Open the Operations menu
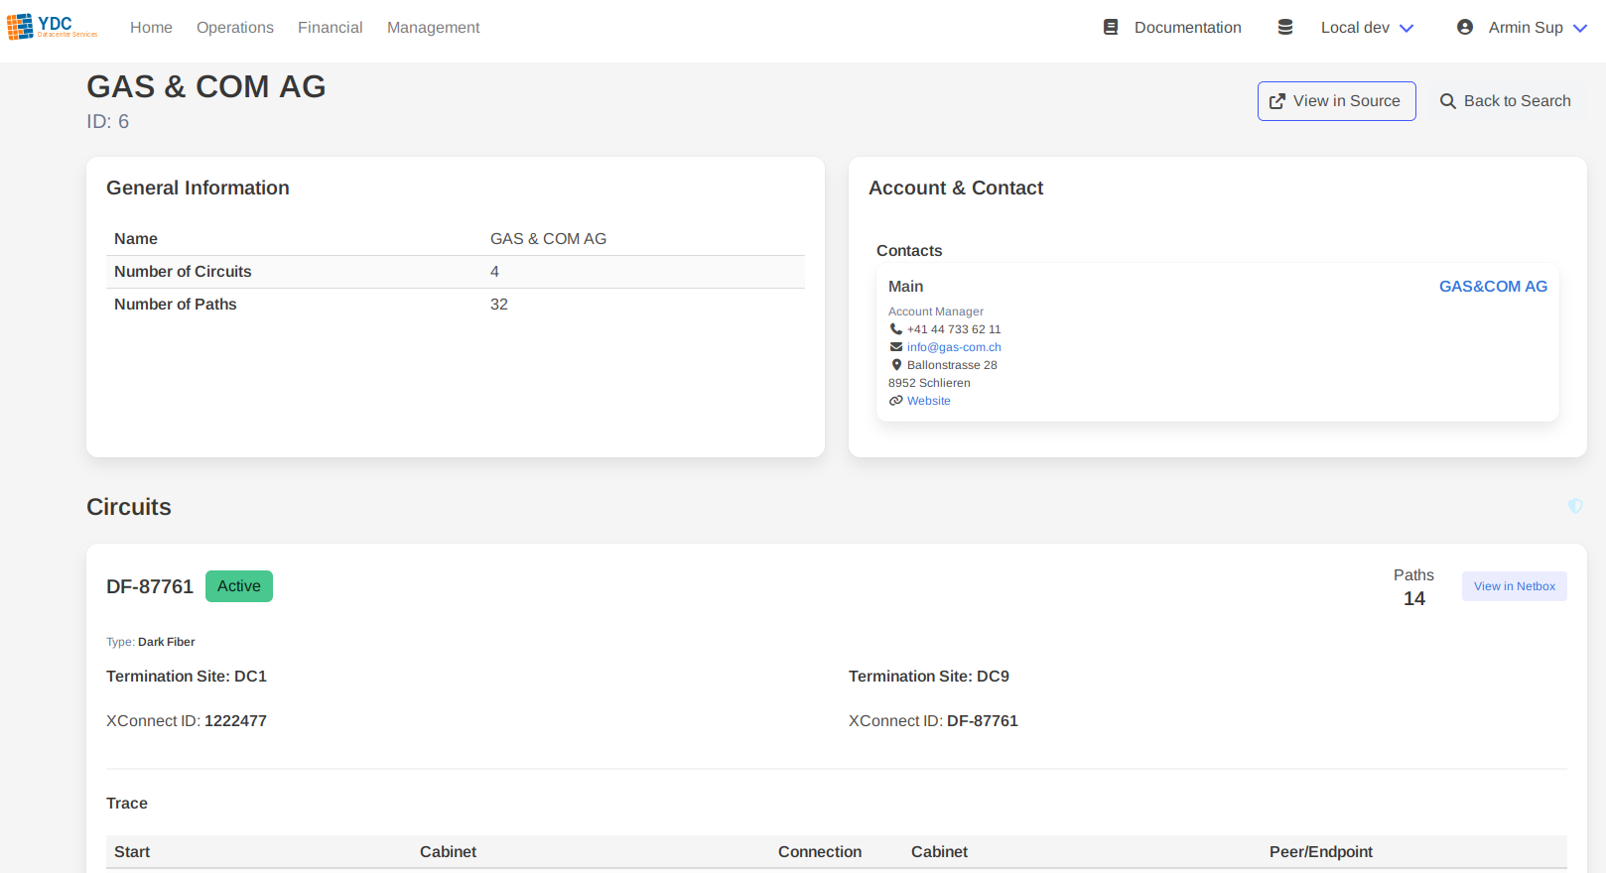 (235, 28)
